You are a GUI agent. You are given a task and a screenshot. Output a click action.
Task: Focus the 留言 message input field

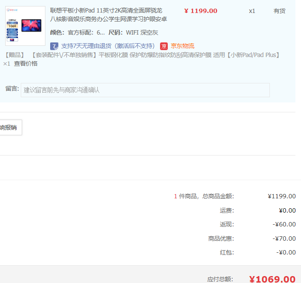click(145, 90)
